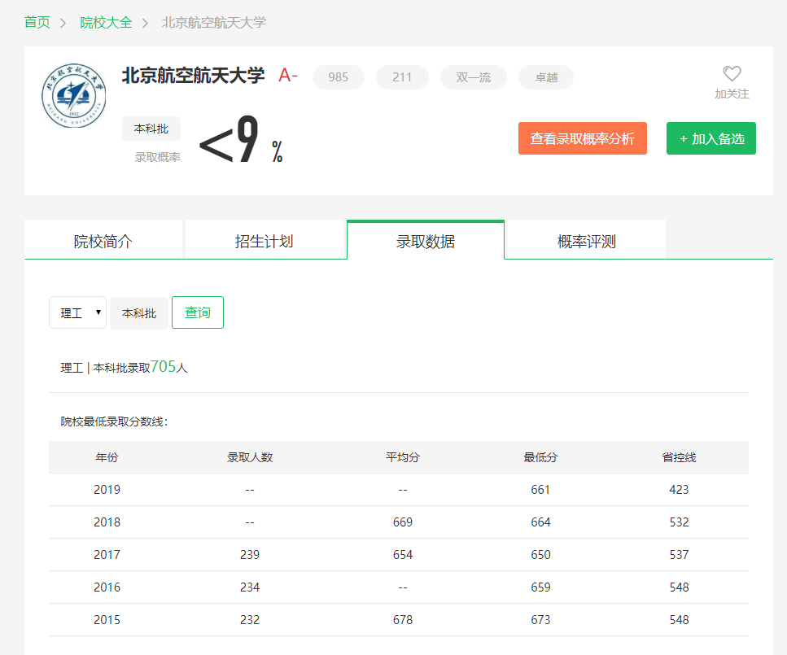Click the 卓越 tag

click(x=546, y=77)
